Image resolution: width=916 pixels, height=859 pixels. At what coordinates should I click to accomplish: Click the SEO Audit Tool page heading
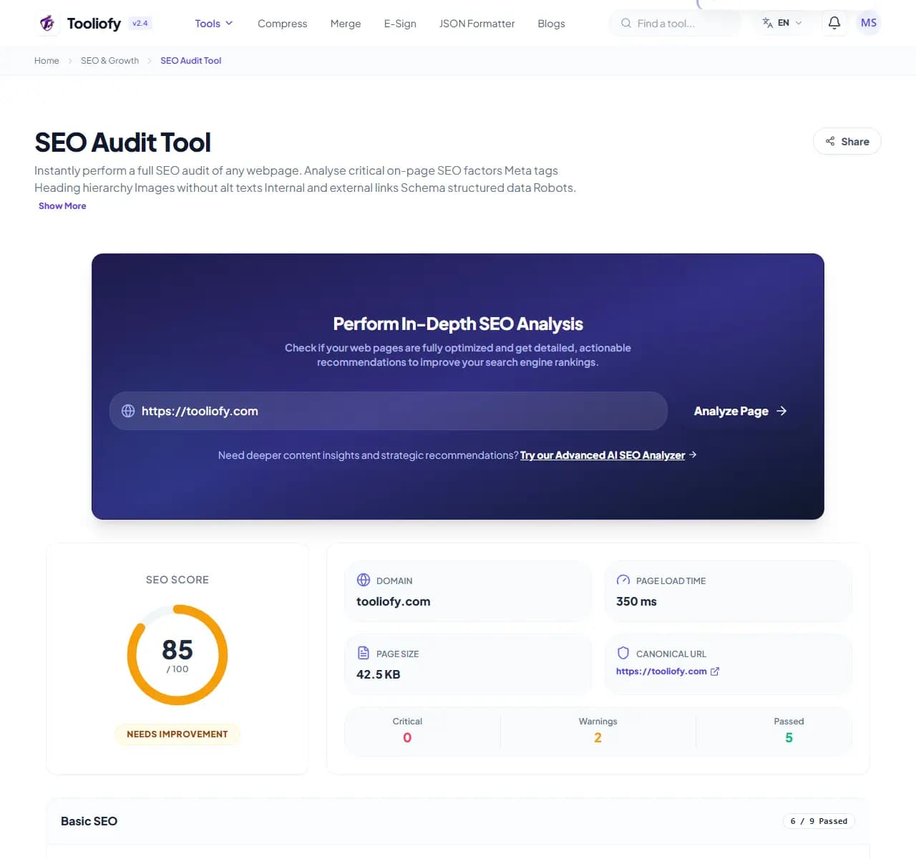point(122,142)
